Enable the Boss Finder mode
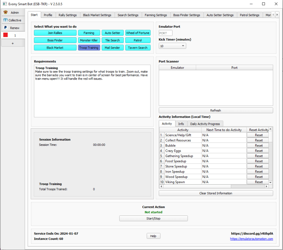The height and width of the screenshot is (250, 283). tap(55, 40)
